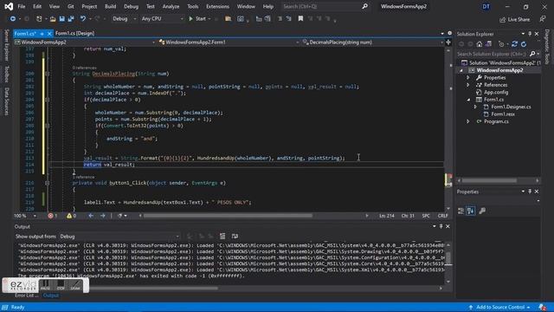Pin the Output panel
This screenshot has height=312, width=554.
441,226
